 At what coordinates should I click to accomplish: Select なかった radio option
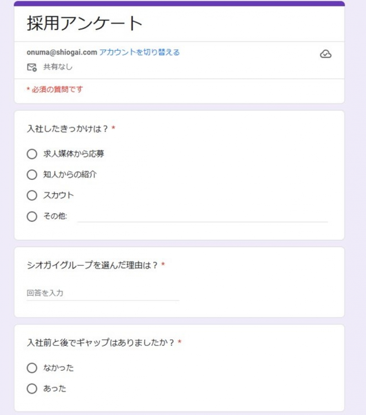tap(32, 368)
